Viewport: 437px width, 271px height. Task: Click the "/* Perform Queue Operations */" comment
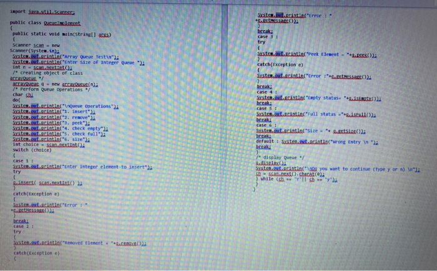[x=51, y=89]
